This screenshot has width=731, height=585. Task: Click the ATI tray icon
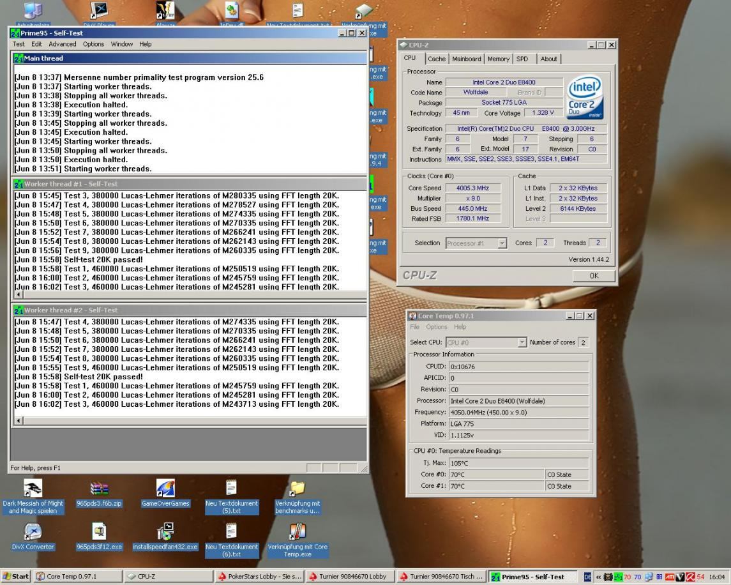pyautogui.click(x=670, y=577)
